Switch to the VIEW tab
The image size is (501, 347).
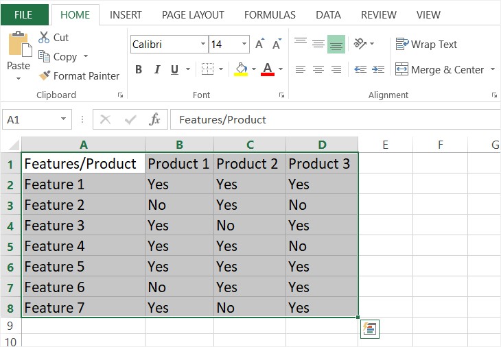(428, 14)
